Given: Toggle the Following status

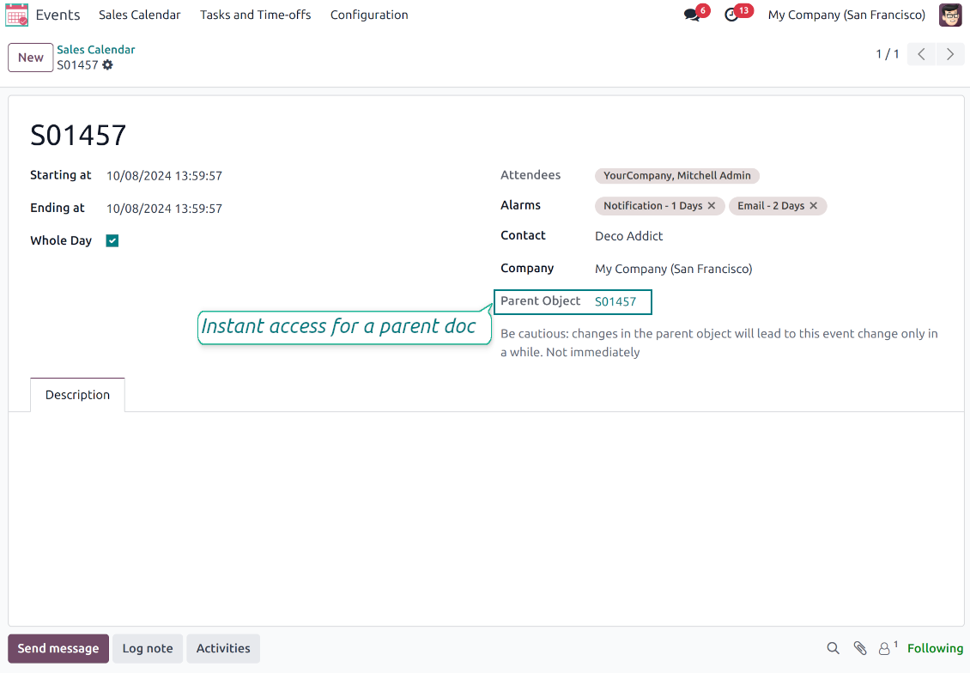Looking at the screenshot, I should (935, 649).
